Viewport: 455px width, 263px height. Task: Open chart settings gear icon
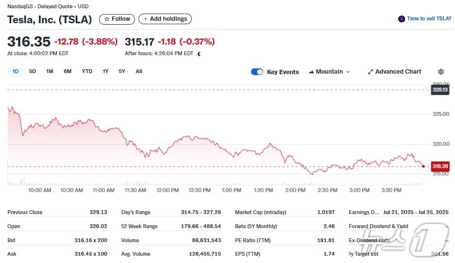pyautogui.click(x=441, y=72)
